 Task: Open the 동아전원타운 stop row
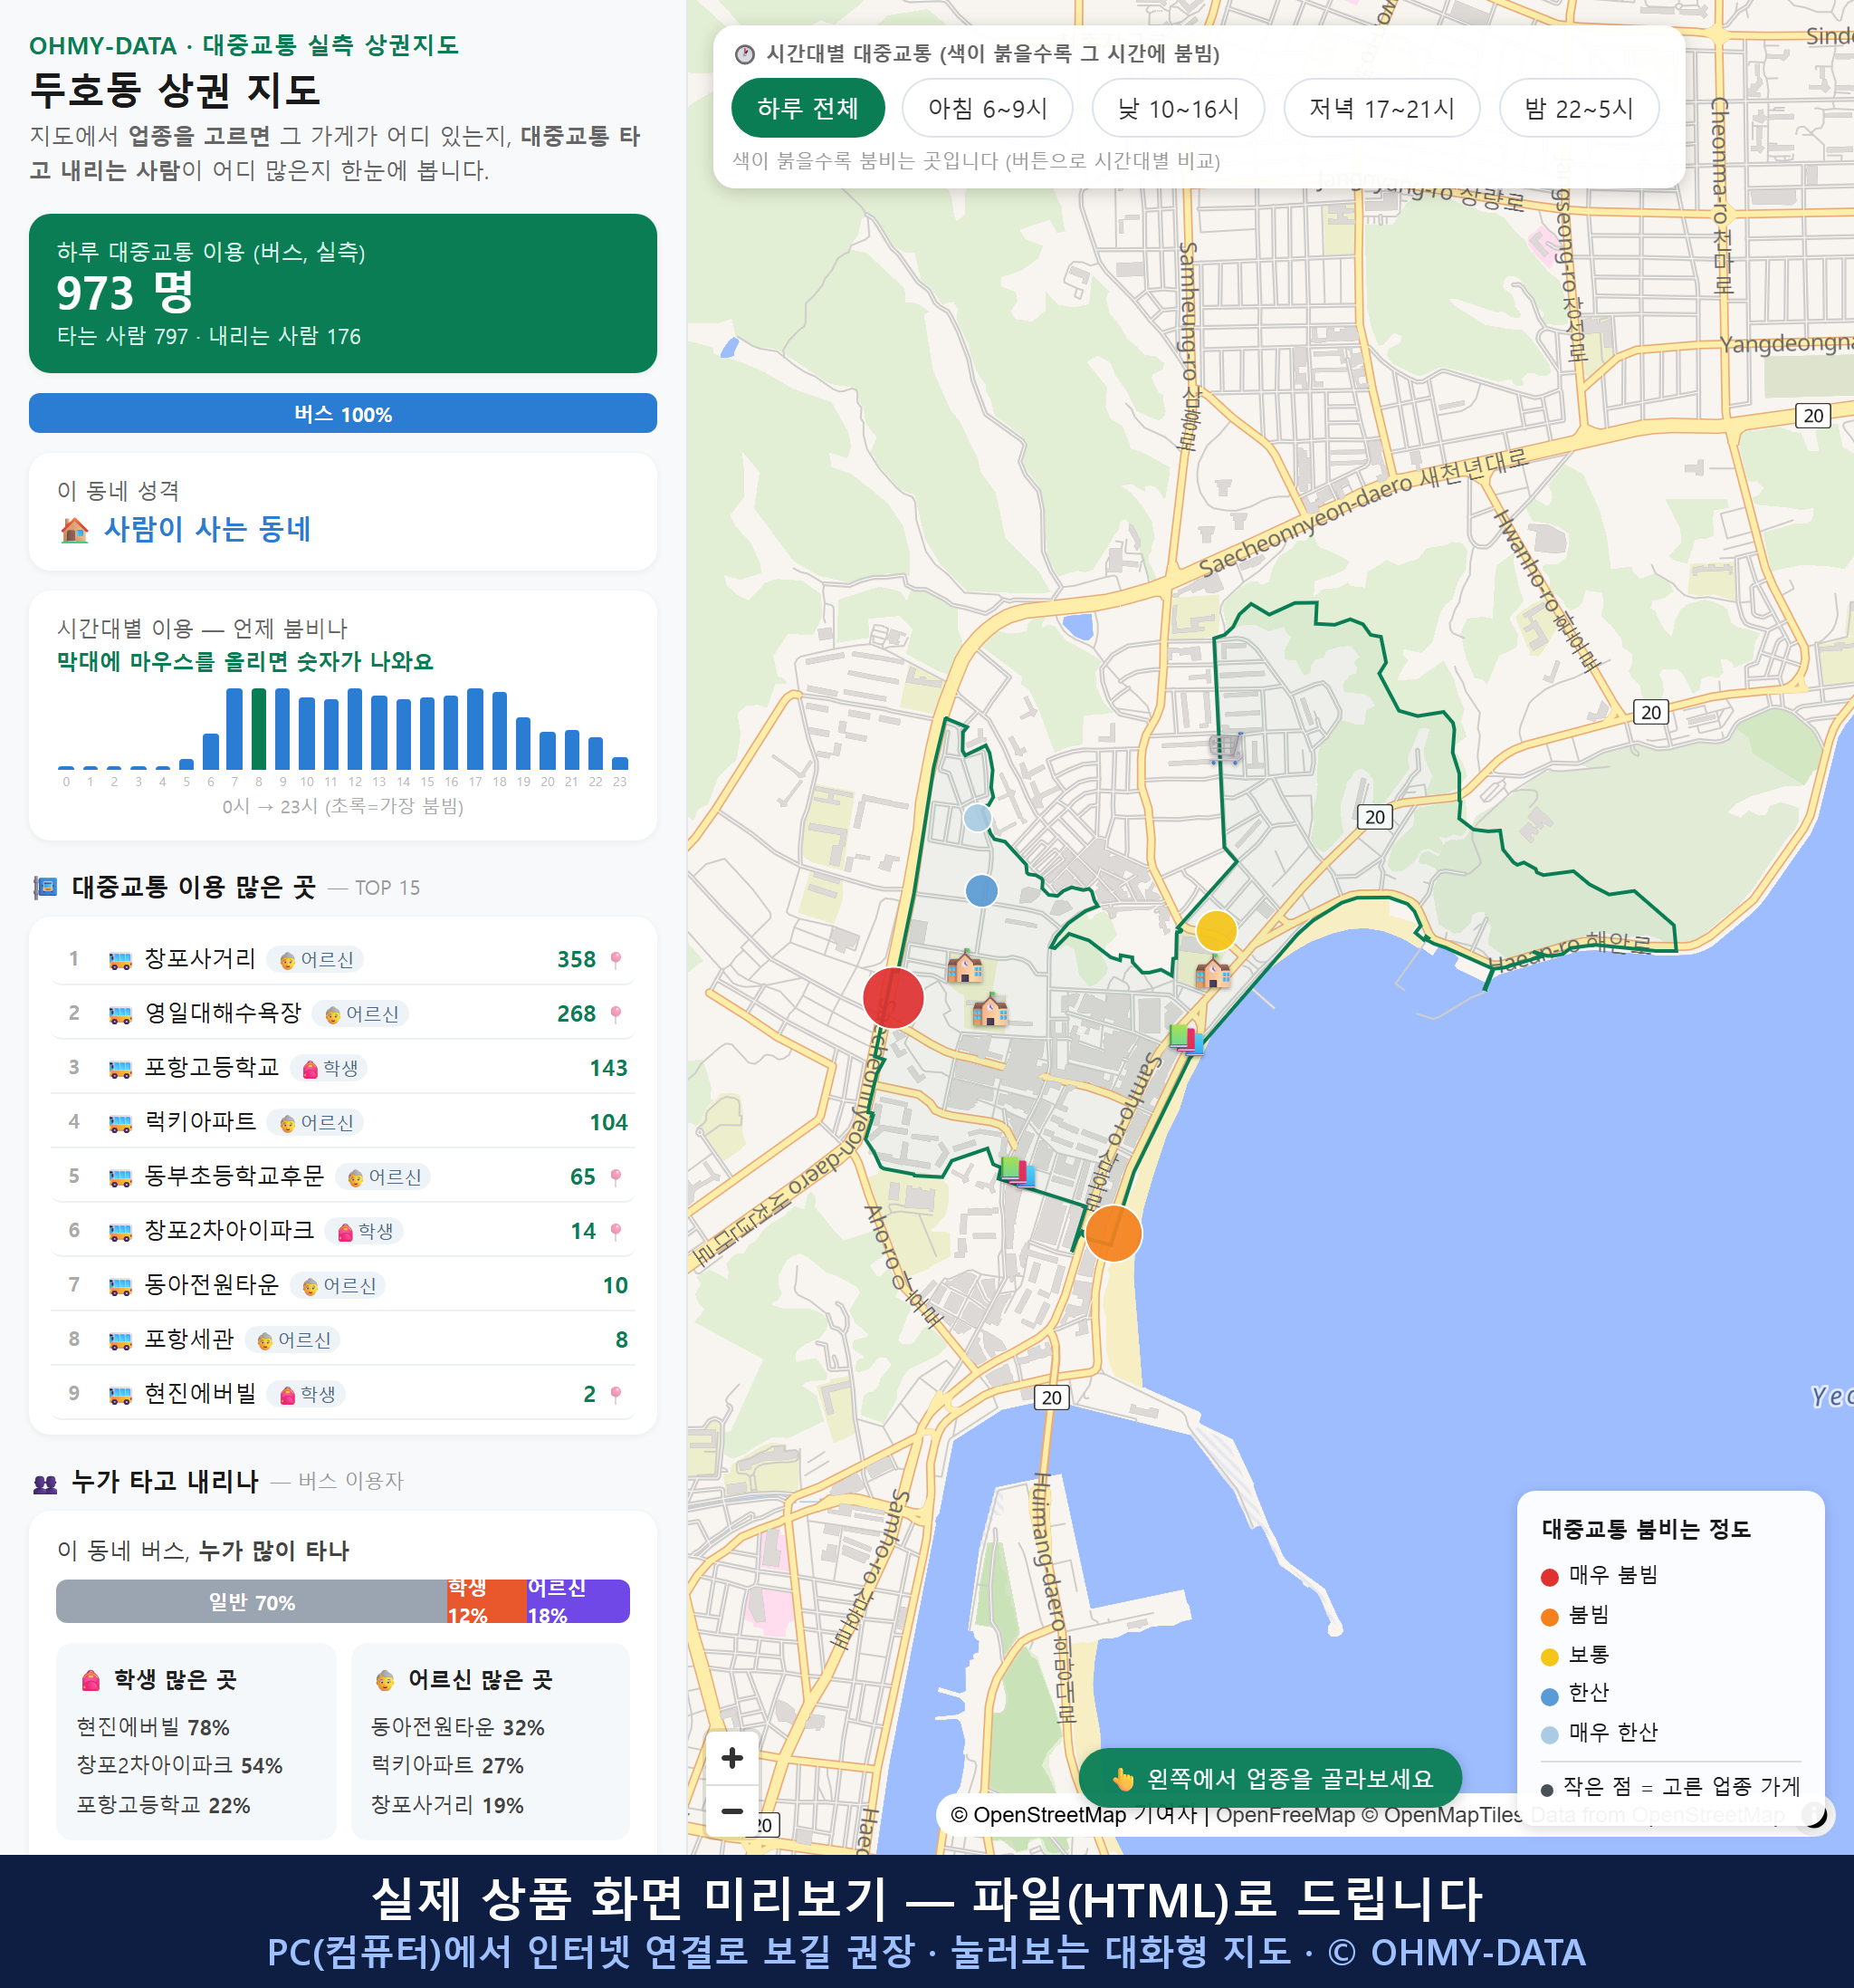click(343, 1285)
